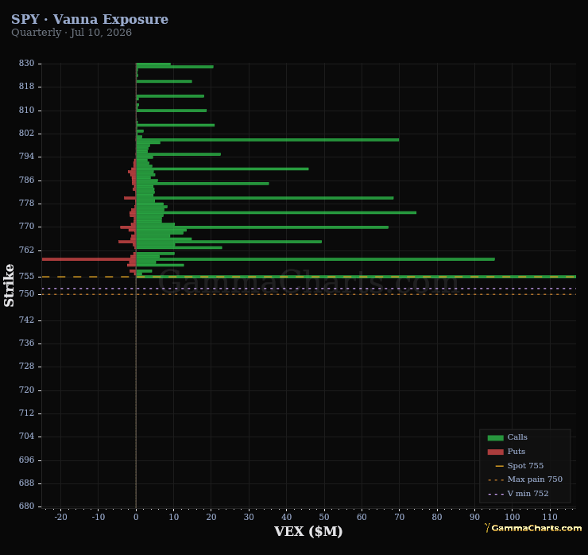This screenshot has width=588, height=555.
Task: Click the red Puts legend swatch
Action: [495, 452]
